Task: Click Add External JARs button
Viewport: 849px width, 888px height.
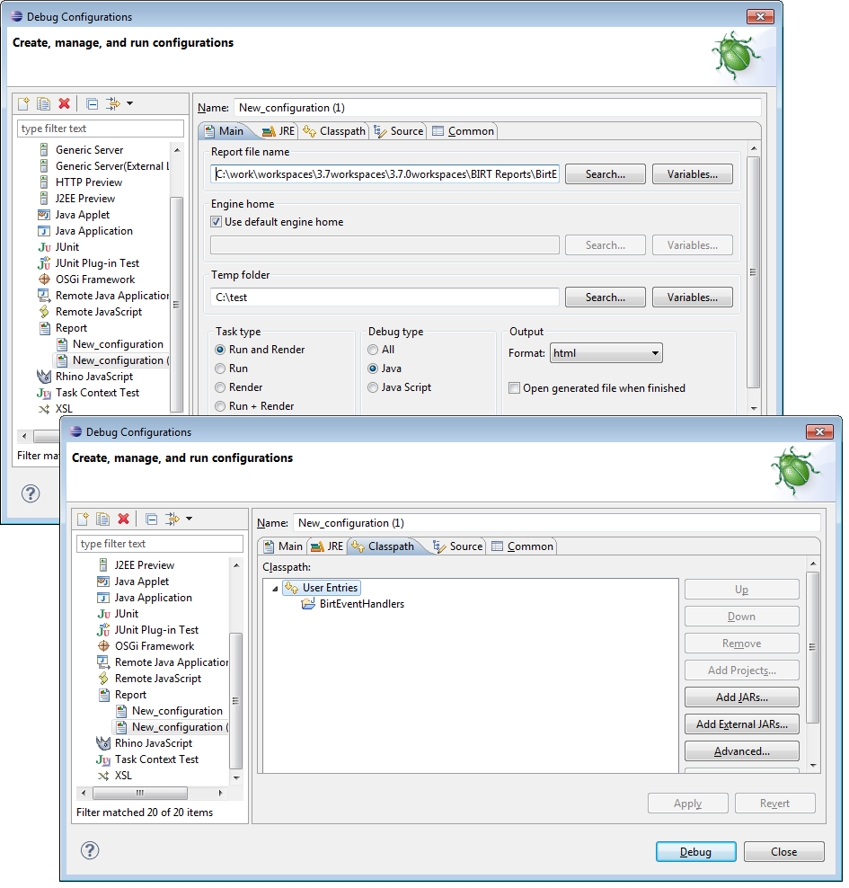Action: pos(741,724)
